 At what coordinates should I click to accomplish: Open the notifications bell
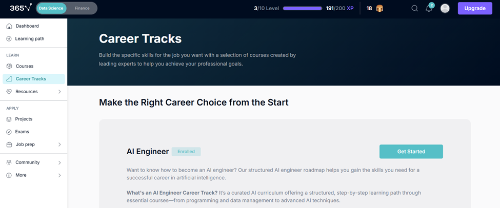point(429,8)
